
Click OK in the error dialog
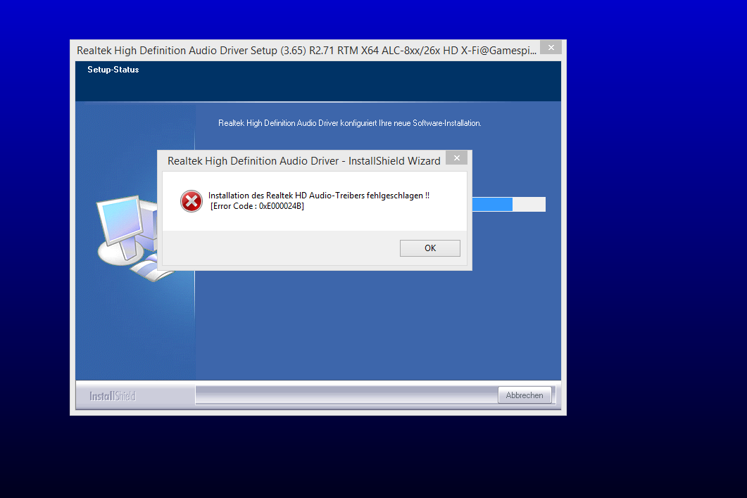429,248
